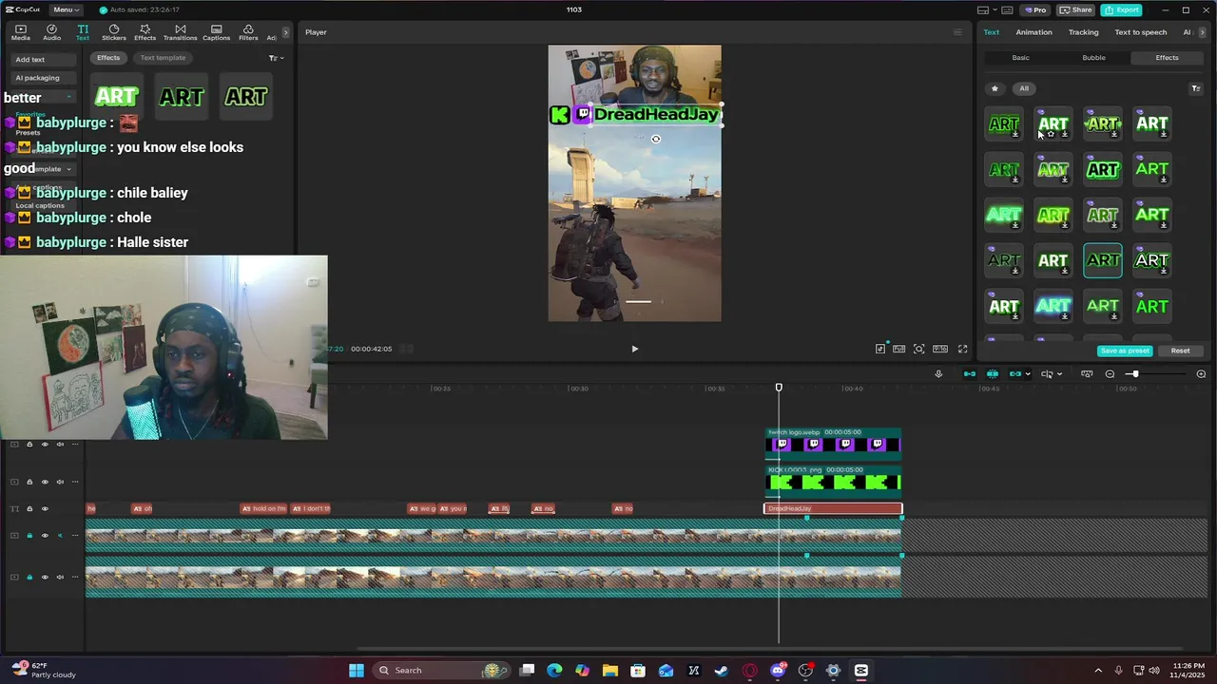The height and width of the screenshot is (684, 1217).
Task: Open the right panel effects filter menu
Action: (x=1196, y=88)
